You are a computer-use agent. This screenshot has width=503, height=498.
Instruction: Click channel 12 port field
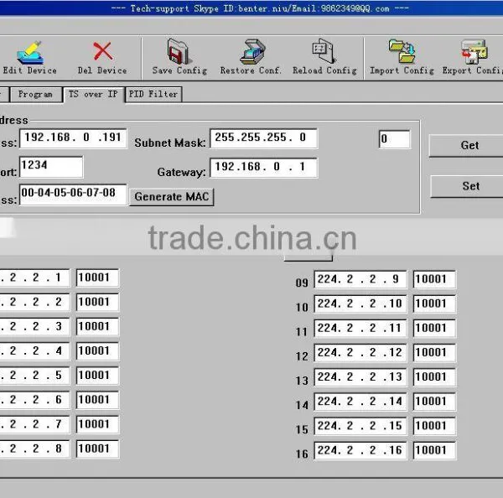[434, 353]
